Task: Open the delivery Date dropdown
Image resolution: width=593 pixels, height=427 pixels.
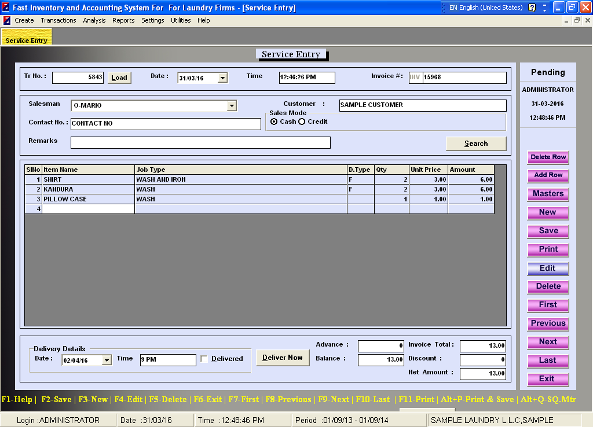Action: [107, 360]
